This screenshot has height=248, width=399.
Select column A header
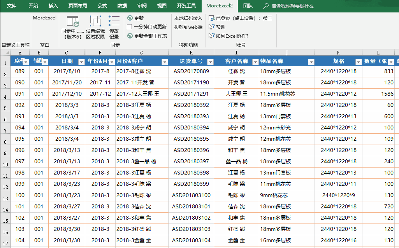[x=20, y=52]
